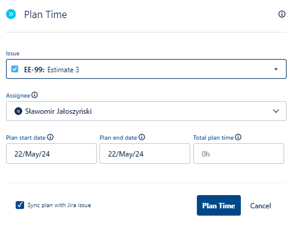The image size is (295, 227).
Task: Click the blue task-type icon beside EE-99
Action: 14,69
